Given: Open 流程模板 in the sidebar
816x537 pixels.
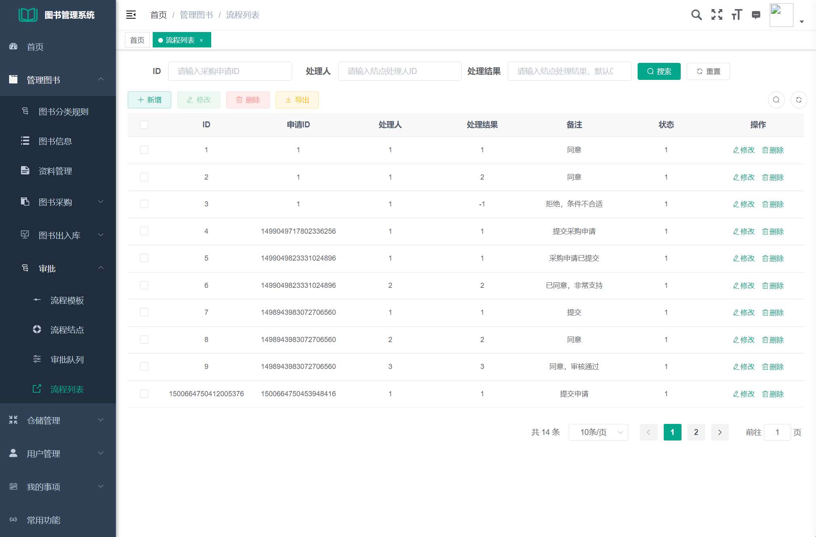Looking at the screenshot, I should (x=67, y=300).
